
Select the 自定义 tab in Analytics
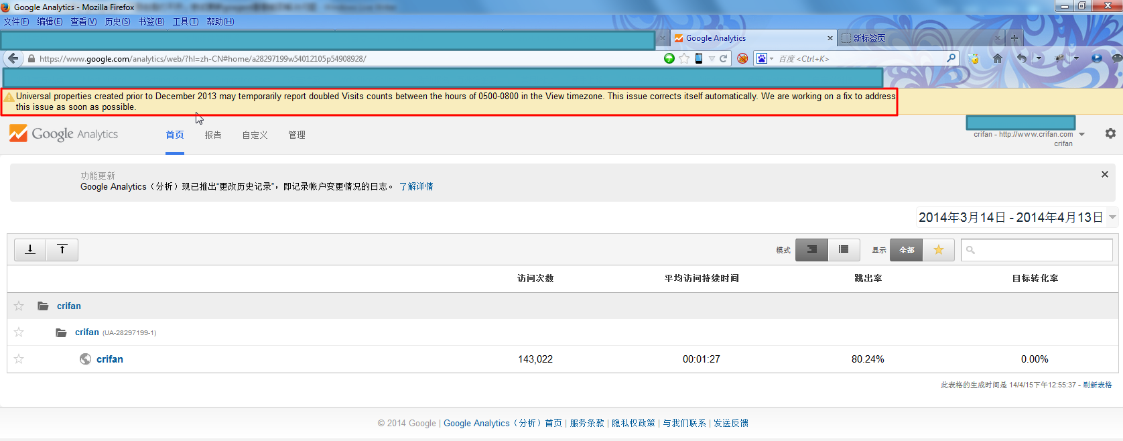[x=255, y=135]
